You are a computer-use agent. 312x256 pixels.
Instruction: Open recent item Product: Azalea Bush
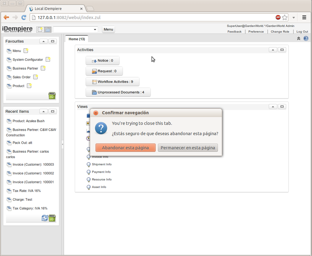[28, 121]
